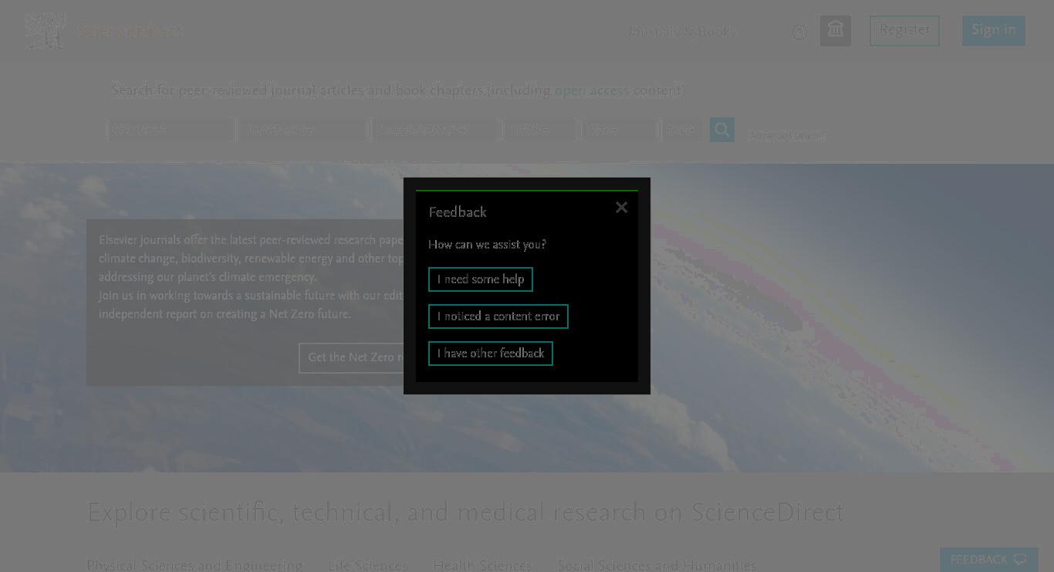Screen dimensions: 1054x572
Task: Open Physical Sciences and Engineering section
Action: click(x=194, y=566)
